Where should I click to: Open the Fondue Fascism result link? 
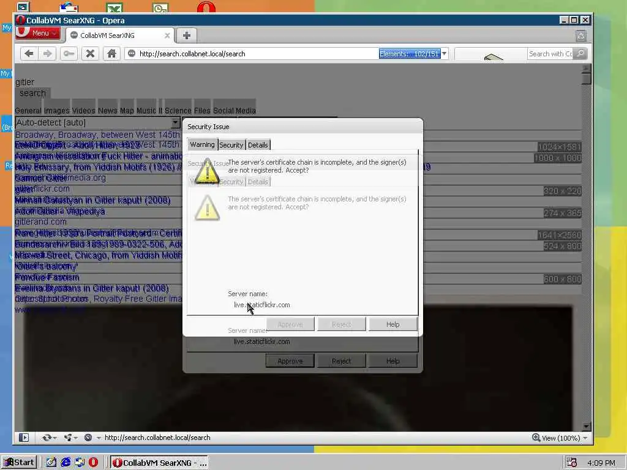(x=47, y=277)
